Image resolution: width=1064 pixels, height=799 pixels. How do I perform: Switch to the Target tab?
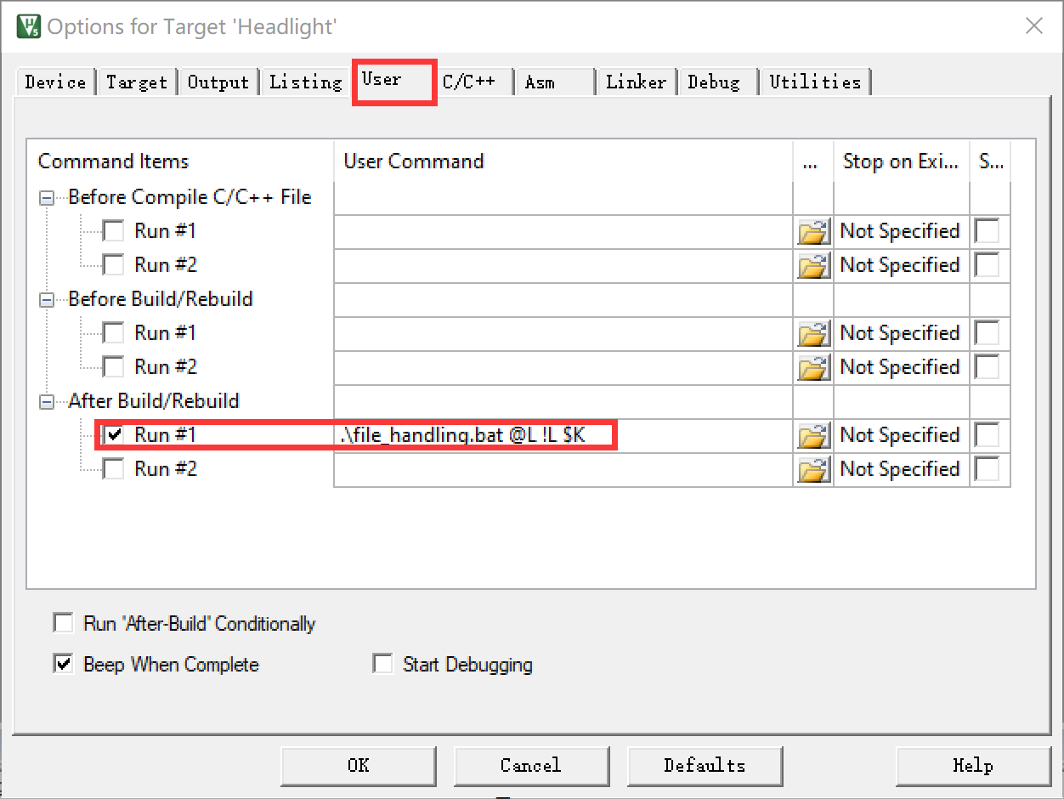[137, 82]
